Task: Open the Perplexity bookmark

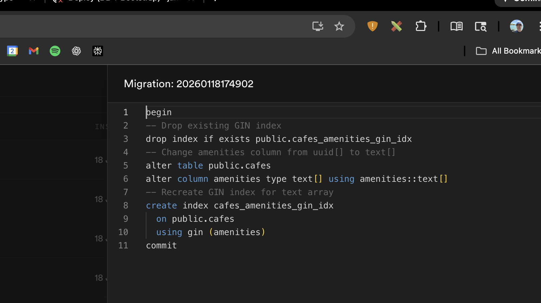Action: [98, 51]
